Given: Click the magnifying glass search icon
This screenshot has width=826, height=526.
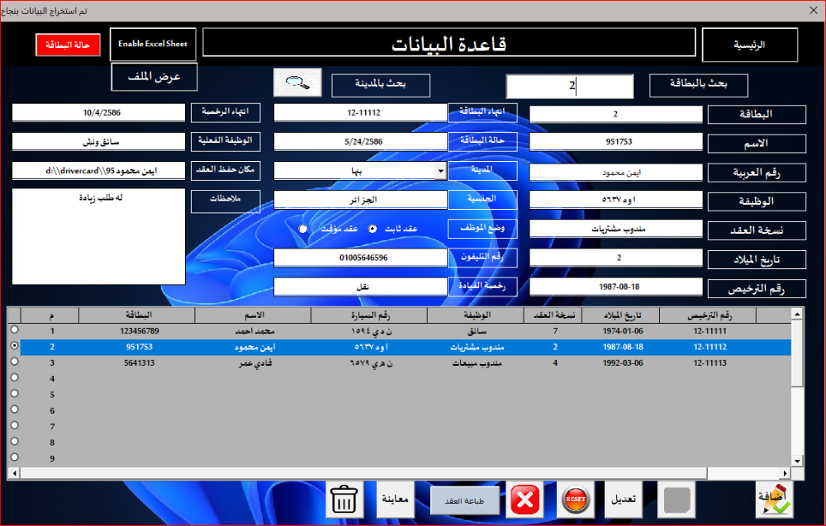Looking at the screenshot, I should 297,83.
